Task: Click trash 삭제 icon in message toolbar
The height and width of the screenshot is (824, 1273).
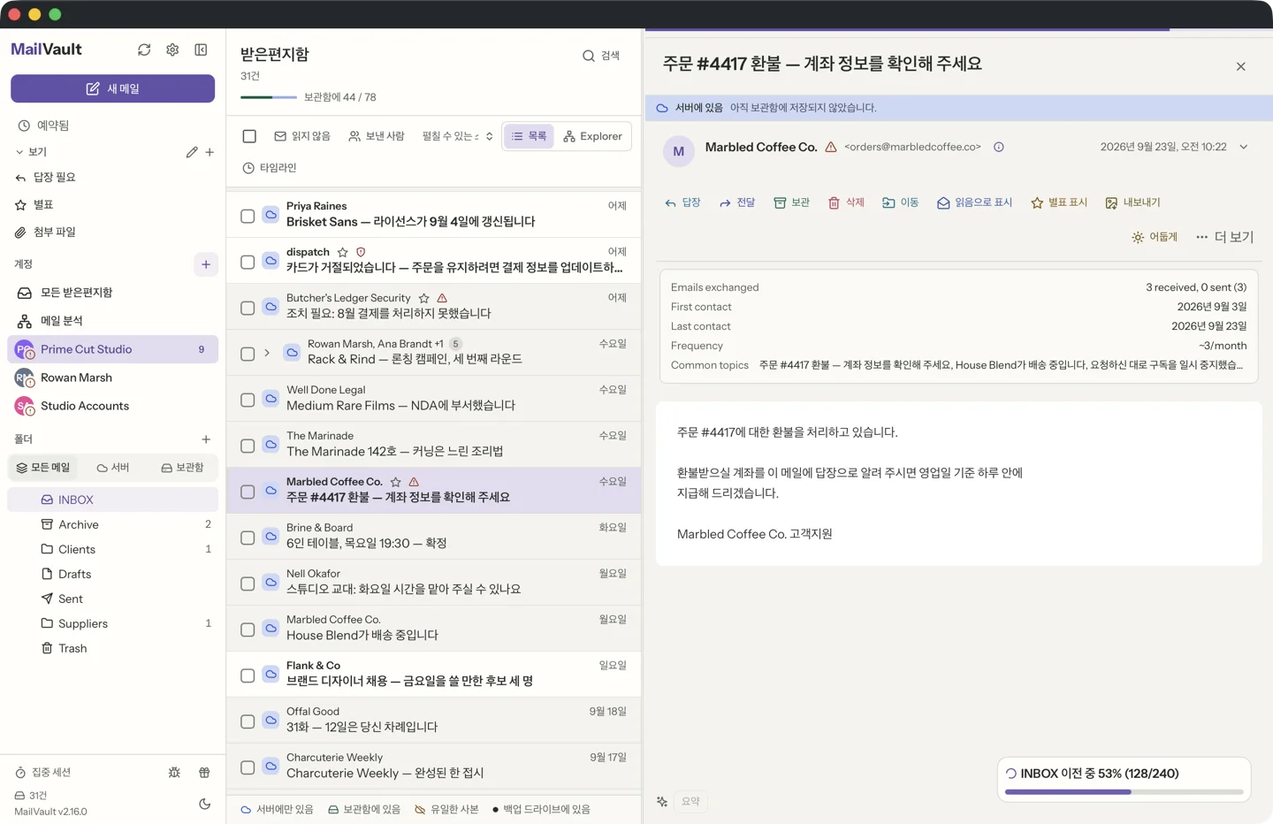Action: 846,202
